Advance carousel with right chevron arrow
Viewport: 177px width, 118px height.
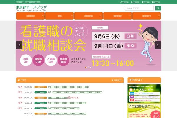[158, 45]
